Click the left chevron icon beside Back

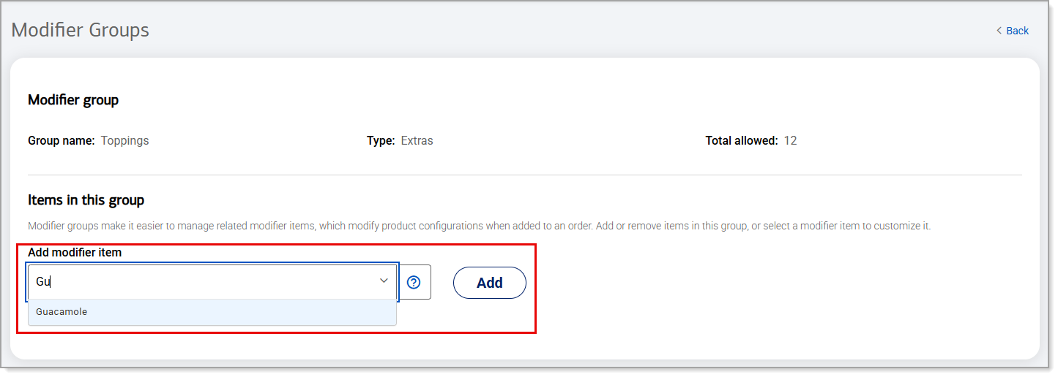(x=999, y=31)
